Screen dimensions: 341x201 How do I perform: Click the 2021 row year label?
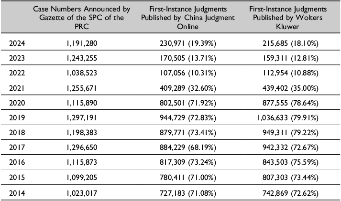(17, 87)
